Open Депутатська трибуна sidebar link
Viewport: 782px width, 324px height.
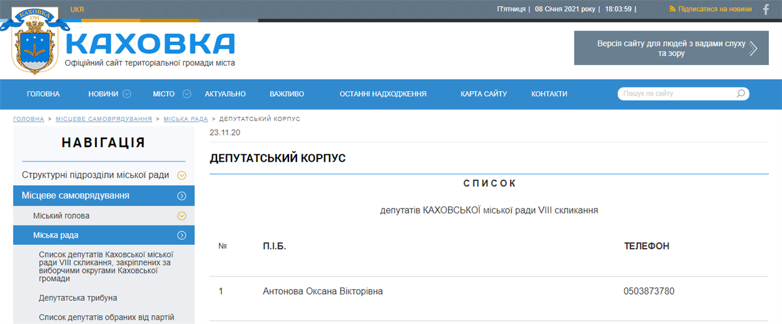[78, 298]
